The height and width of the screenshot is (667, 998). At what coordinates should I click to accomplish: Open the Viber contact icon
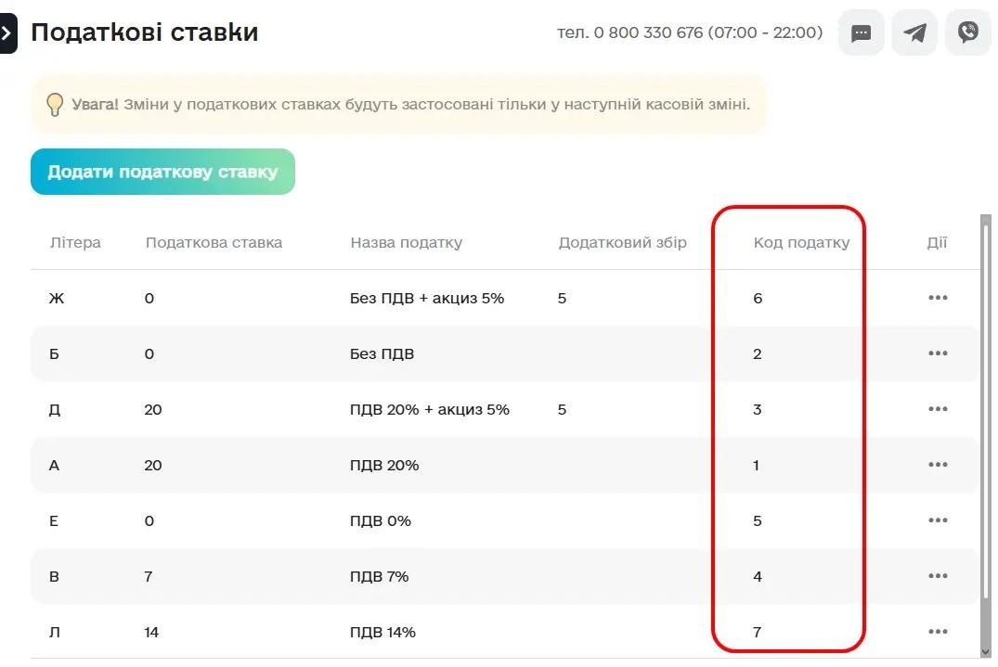tap(967, 32)
